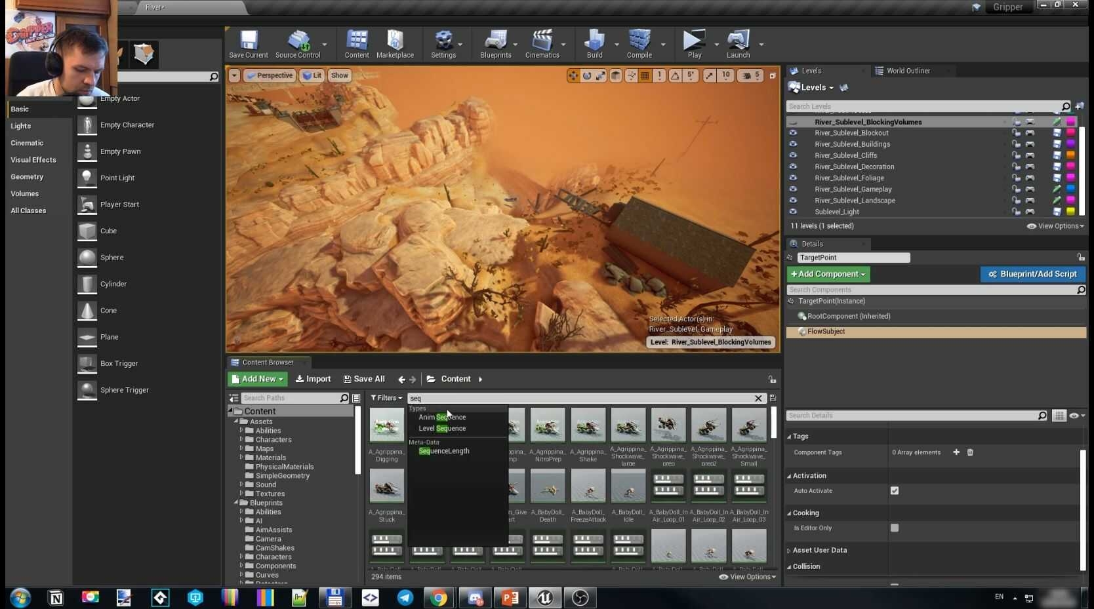1094x609 pixels.
Task: Start the game with the Play icon
Action: (694, 41)
